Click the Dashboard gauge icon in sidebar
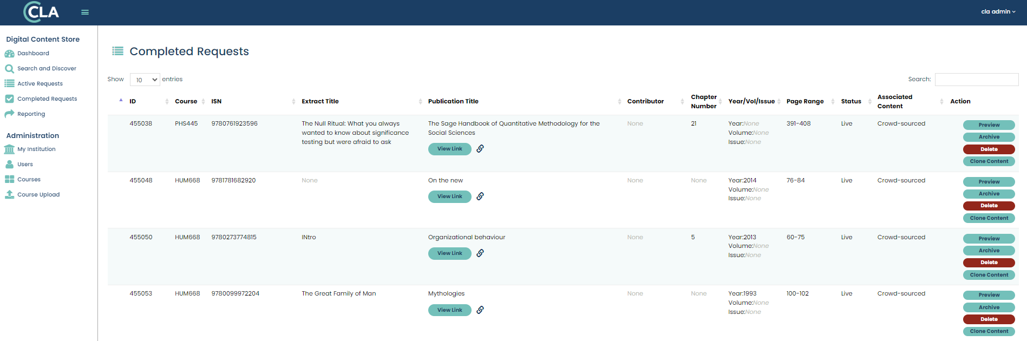 coord(9,54)
